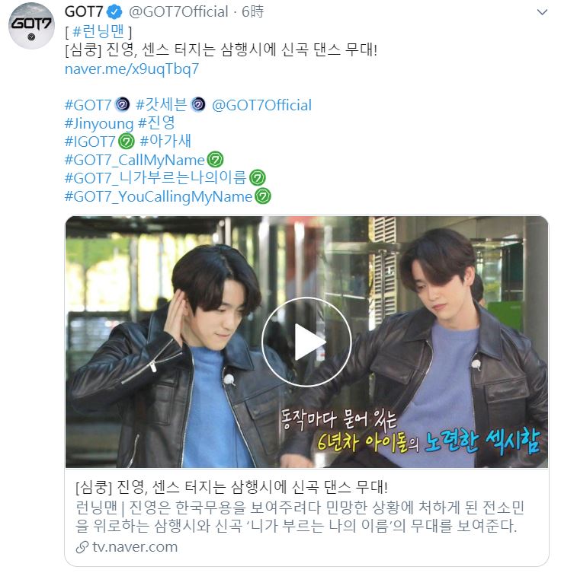Open the #GOT7 hashtag
The height and width of the screenshot is (573, 561).
pyautogui.click(x=88, y=105)
